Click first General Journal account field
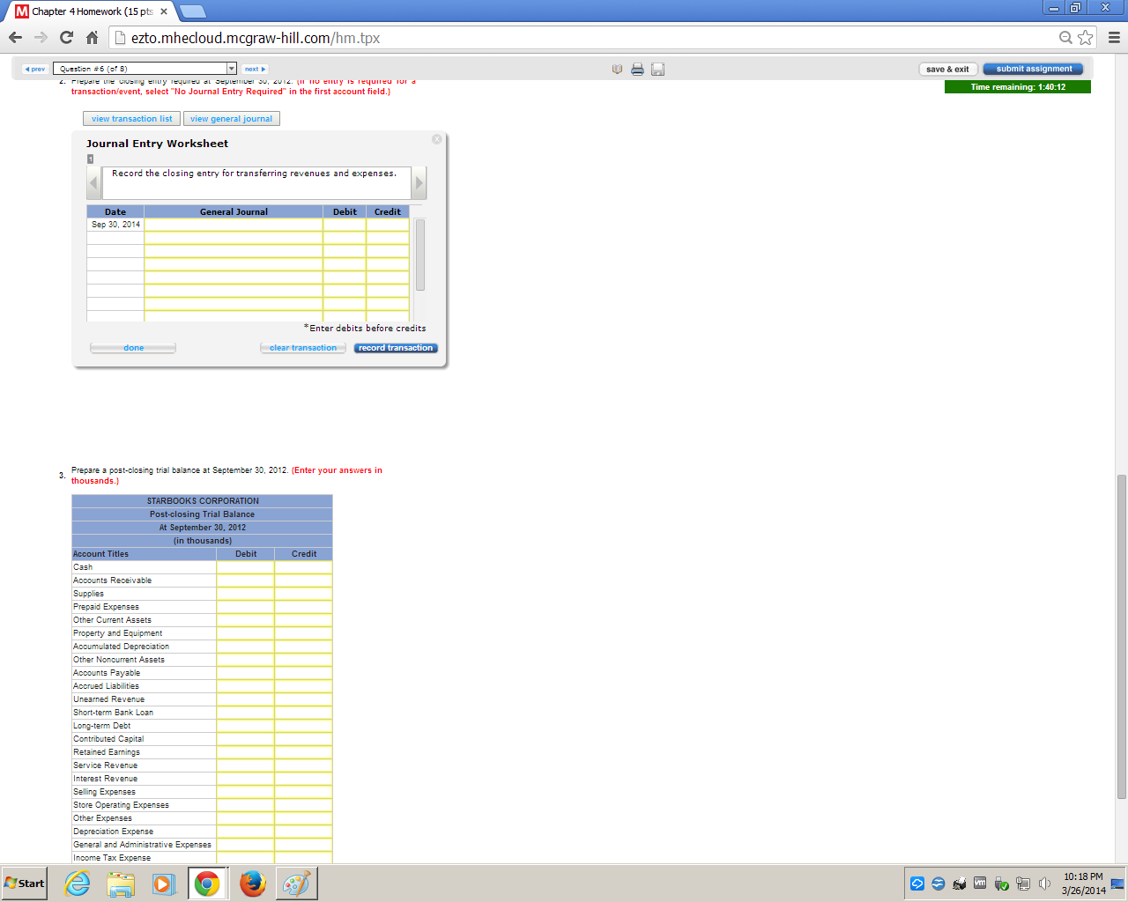The width and height of the screenshot is (1128, 902). pos(234,225)
